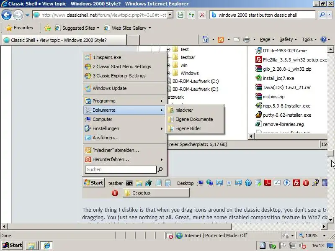Click the blue Help question icon

click(324, 39)
